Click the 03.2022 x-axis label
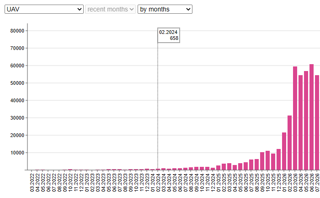This screenshot has width=320, height=198. [x=32, y=182]
